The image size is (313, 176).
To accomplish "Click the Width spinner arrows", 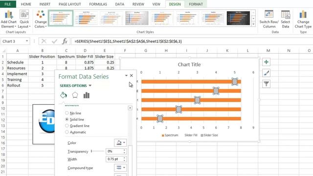I will (125, 159).
